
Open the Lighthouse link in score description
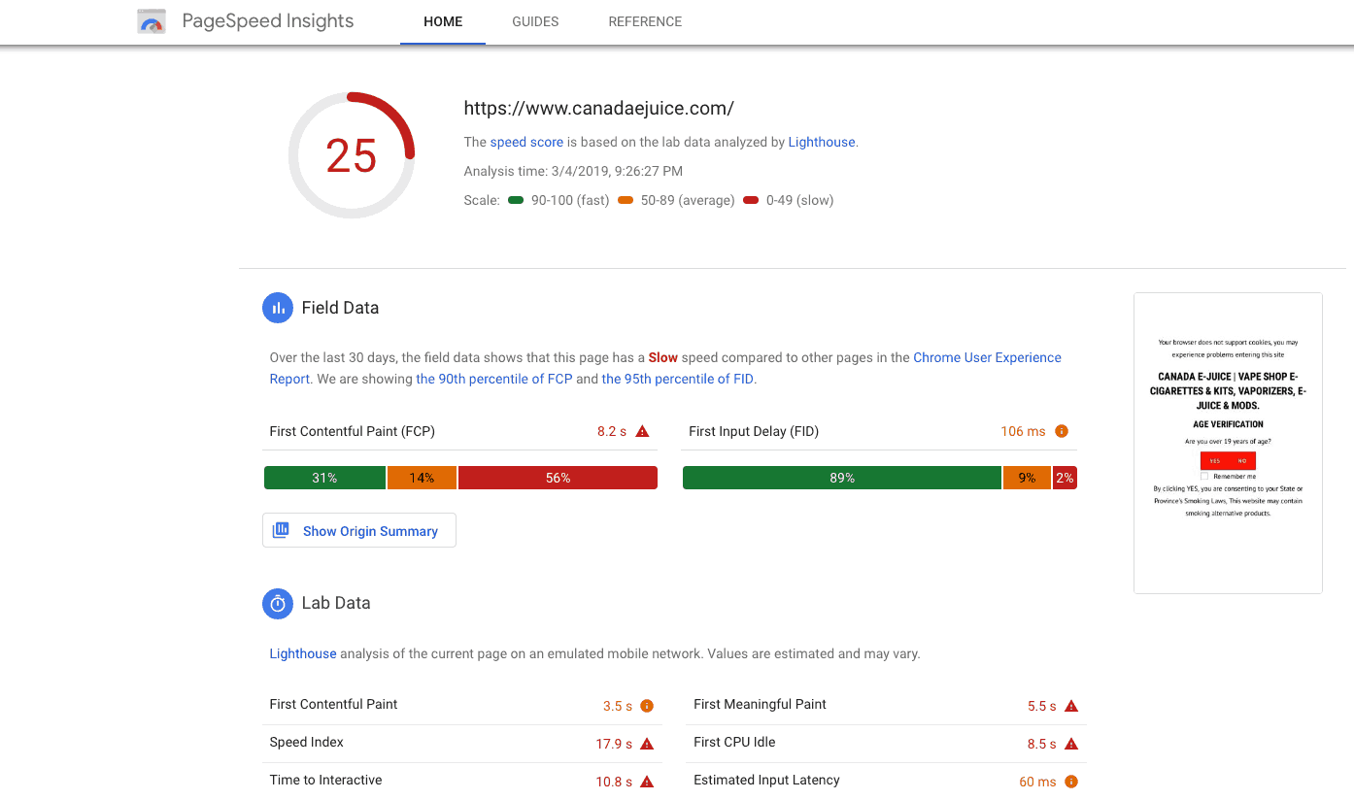tap(822, 142)
